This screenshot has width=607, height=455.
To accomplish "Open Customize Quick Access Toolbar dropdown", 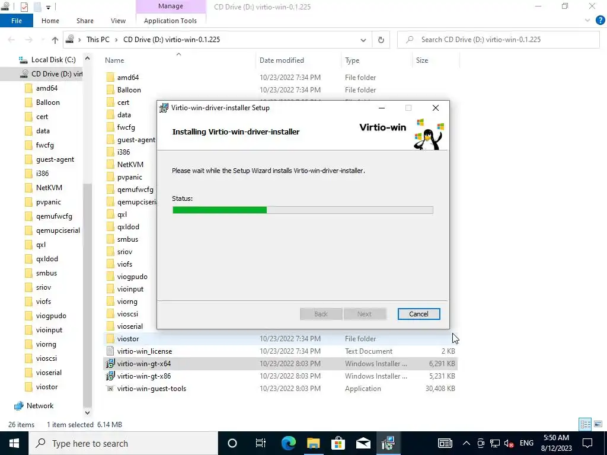I will [x=49, y=7].
